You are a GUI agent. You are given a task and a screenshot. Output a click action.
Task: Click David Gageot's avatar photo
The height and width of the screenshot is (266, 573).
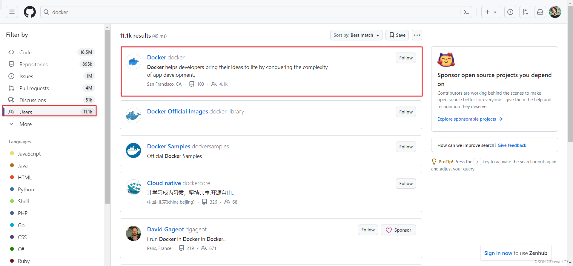(x=133, y=233)
